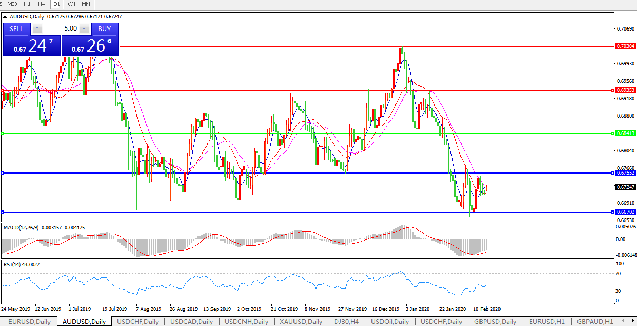This screenshot has height=326, width=637.
Task: Switch to the GBPAUD,H1 chart tab
Action: click(594, 321)
